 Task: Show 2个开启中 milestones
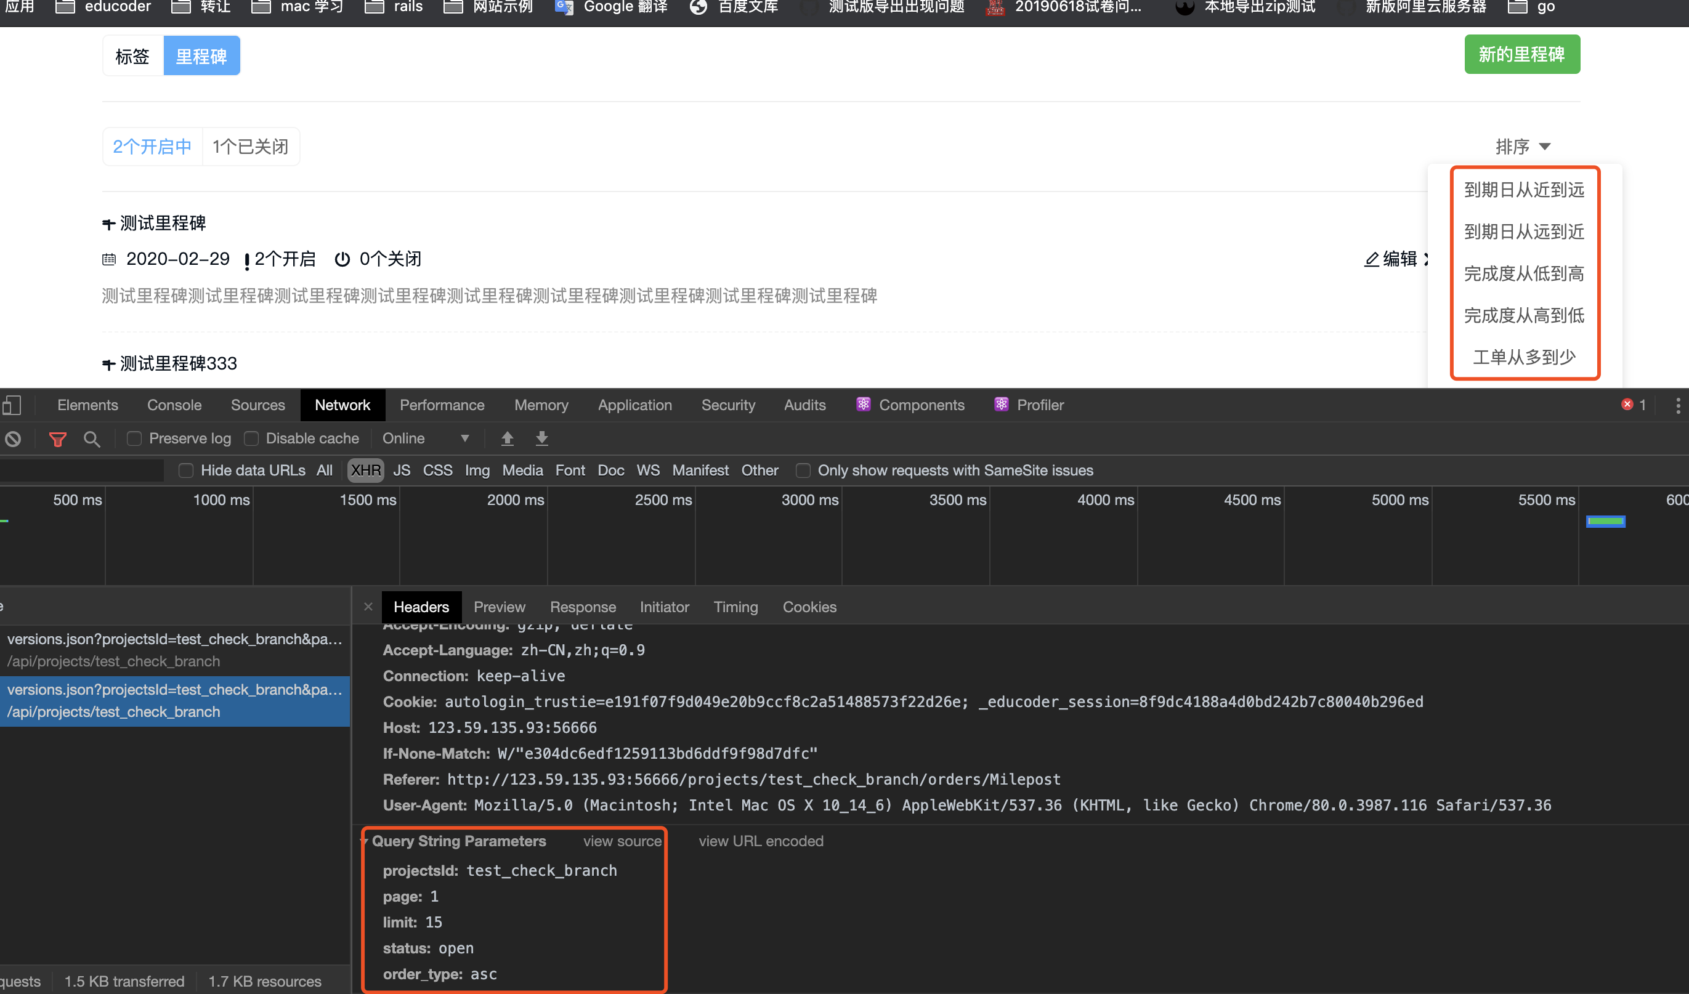click(x=152, y=146)
